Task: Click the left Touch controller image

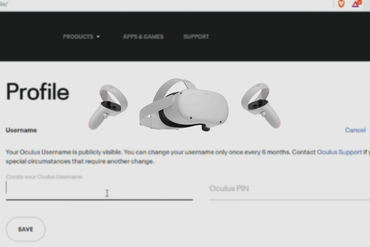Action: coord(108,105)
